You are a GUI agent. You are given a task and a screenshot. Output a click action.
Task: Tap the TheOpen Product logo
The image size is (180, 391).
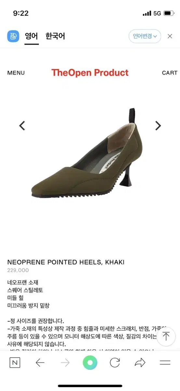coord(90,73)
